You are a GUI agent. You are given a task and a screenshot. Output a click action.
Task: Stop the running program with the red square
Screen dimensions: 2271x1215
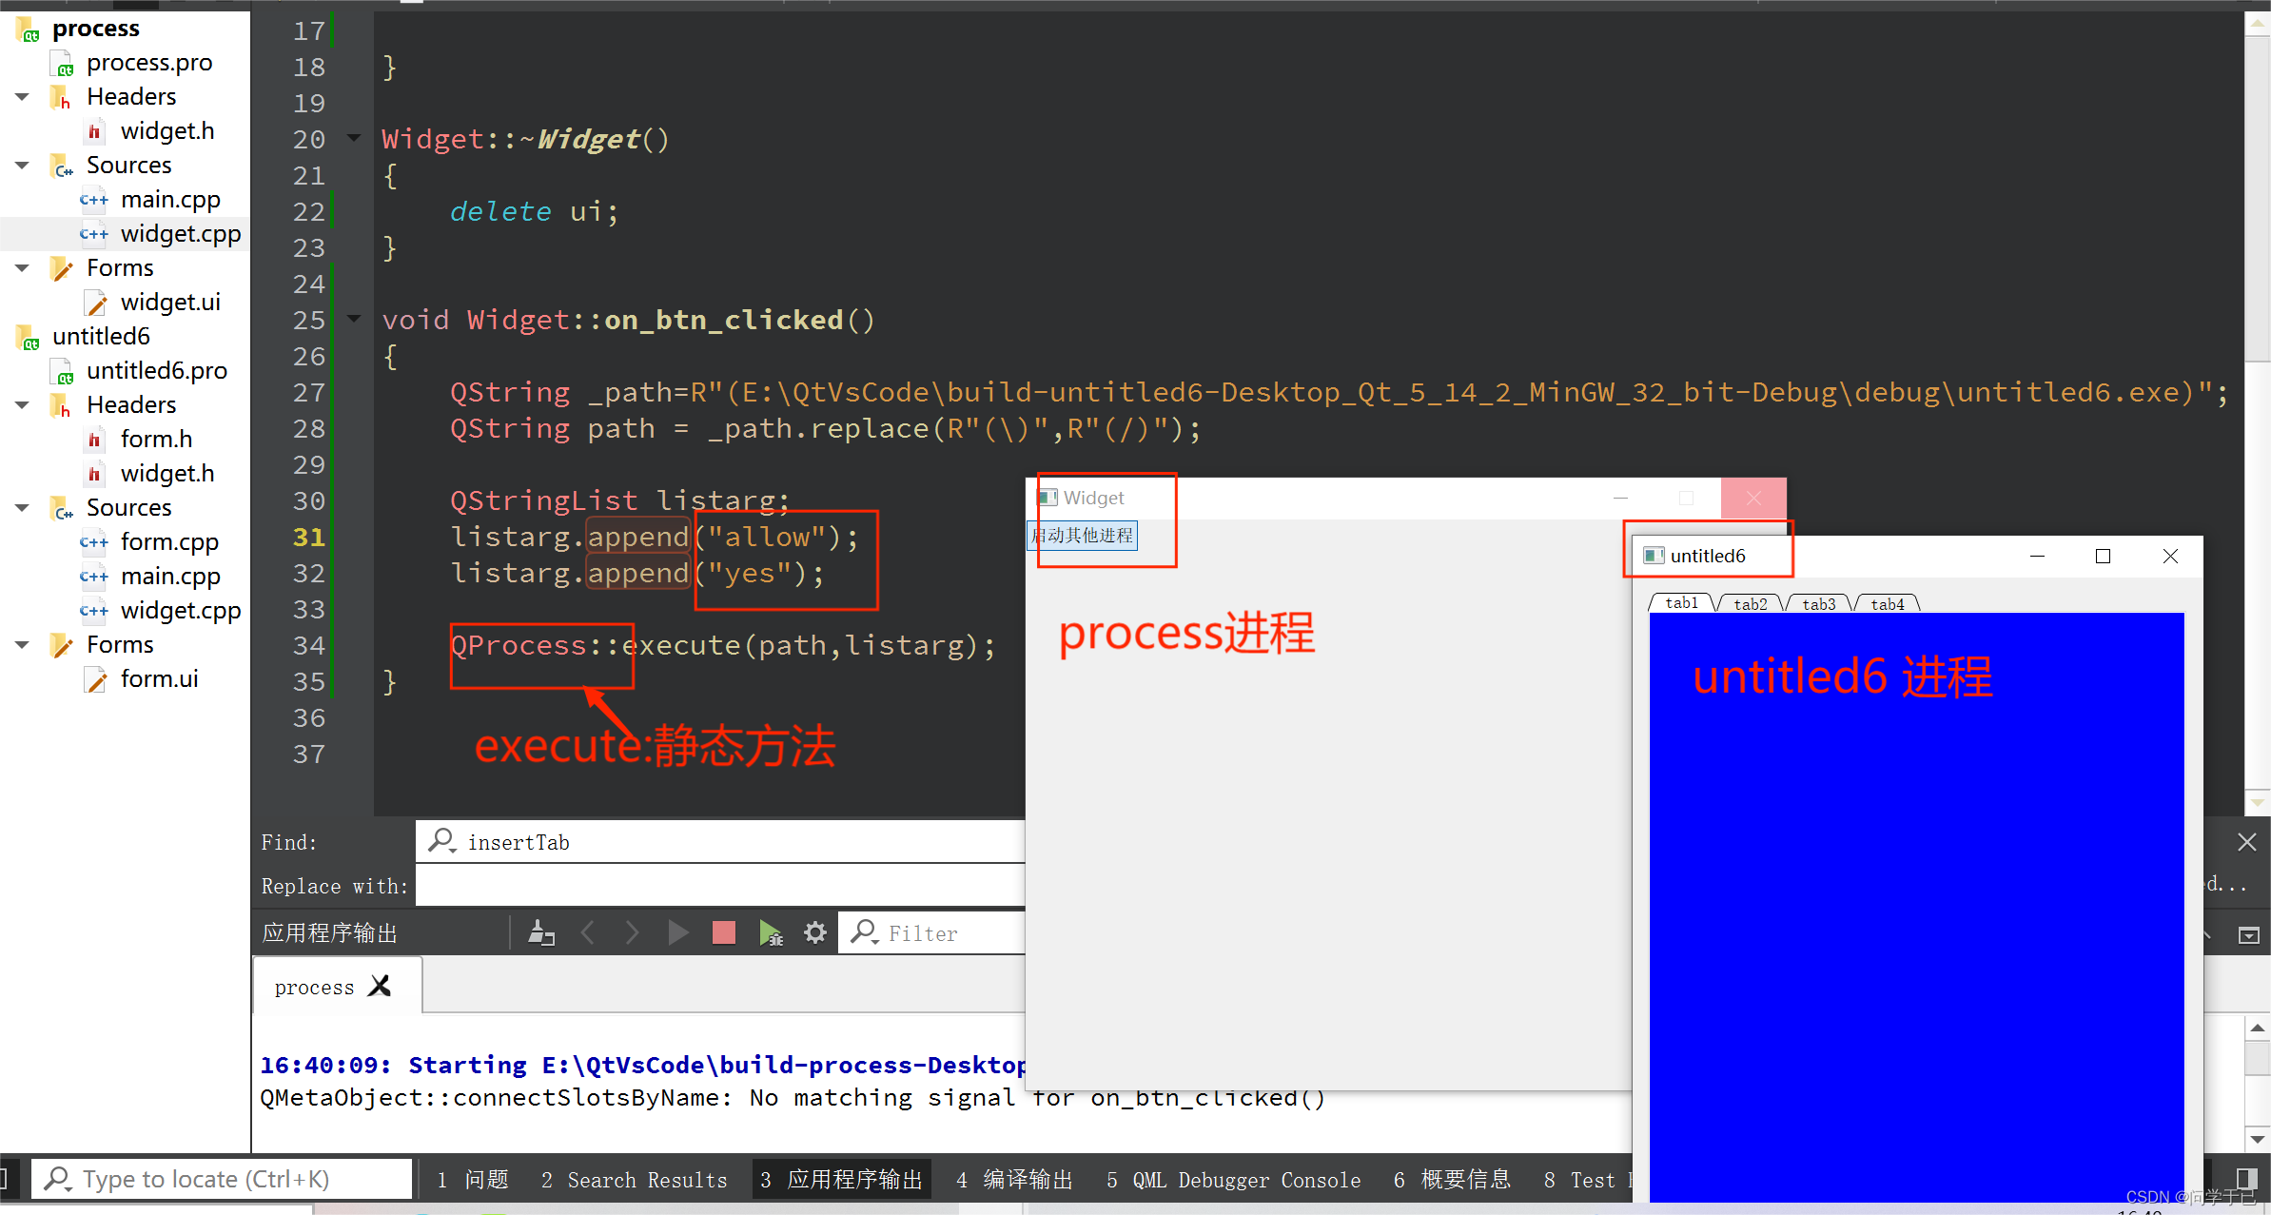pos(723,932)
